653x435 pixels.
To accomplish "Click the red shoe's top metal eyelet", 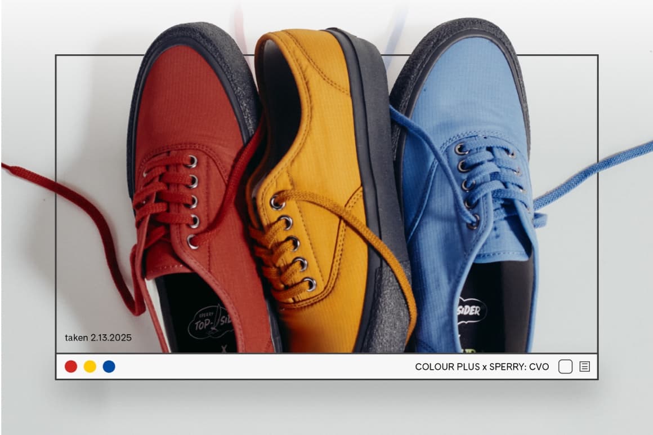I will (x=192, y=162).
